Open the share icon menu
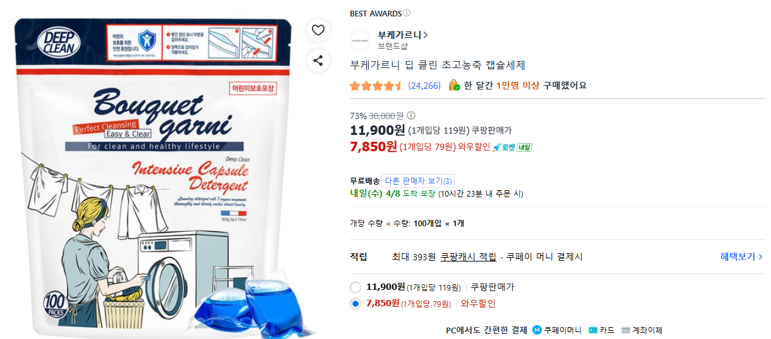The image size is (771, 339). [x=318, y=60]
